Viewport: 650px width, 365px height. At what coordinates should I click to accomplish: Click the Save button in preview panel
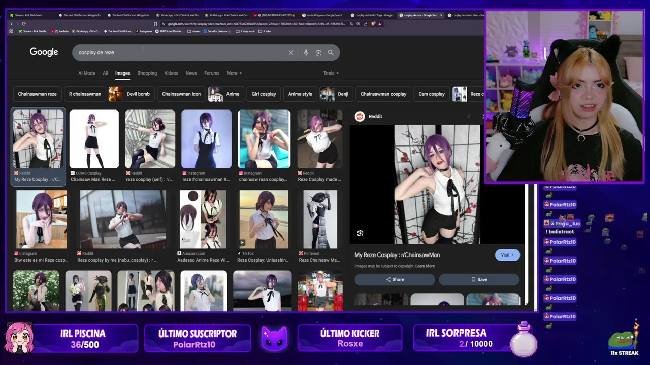click(x=479, y=279)
